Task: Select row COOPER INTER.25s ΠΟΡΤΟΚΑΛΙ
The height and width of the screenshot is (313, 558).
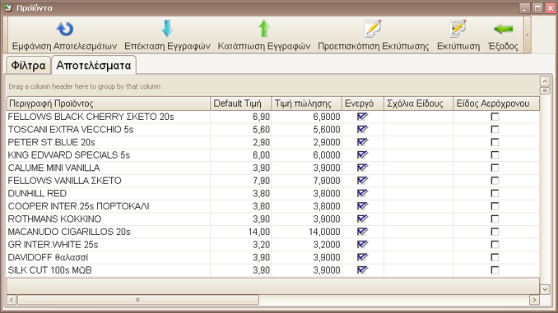Action: click(273, 206)
